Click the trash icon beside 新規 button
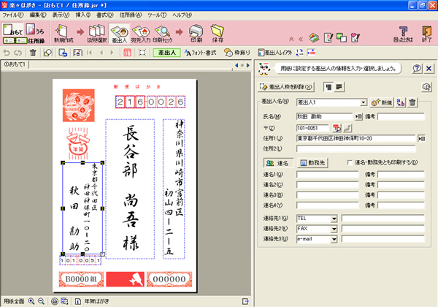This screenshot has height=307, width=438. (x=412, y=102)
